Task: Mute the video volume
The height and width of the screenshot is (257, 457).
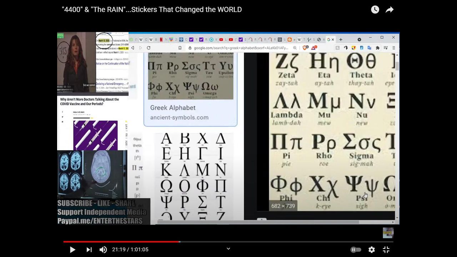Action: tap(103, 250)
